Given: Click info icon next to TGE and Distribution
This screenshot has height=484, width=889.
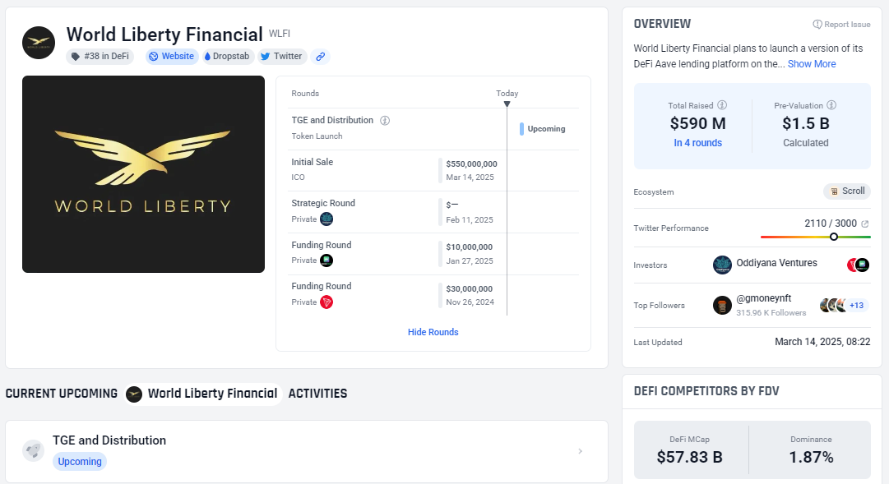Looking at the screenshot, I should [x=385, y=121].
